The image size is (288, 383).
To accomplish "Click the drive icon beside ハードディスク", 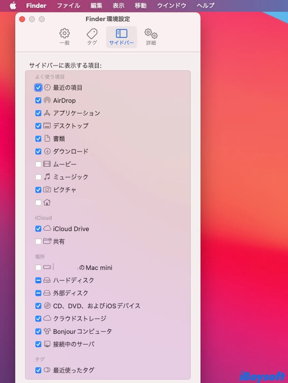I will point(47,280).
